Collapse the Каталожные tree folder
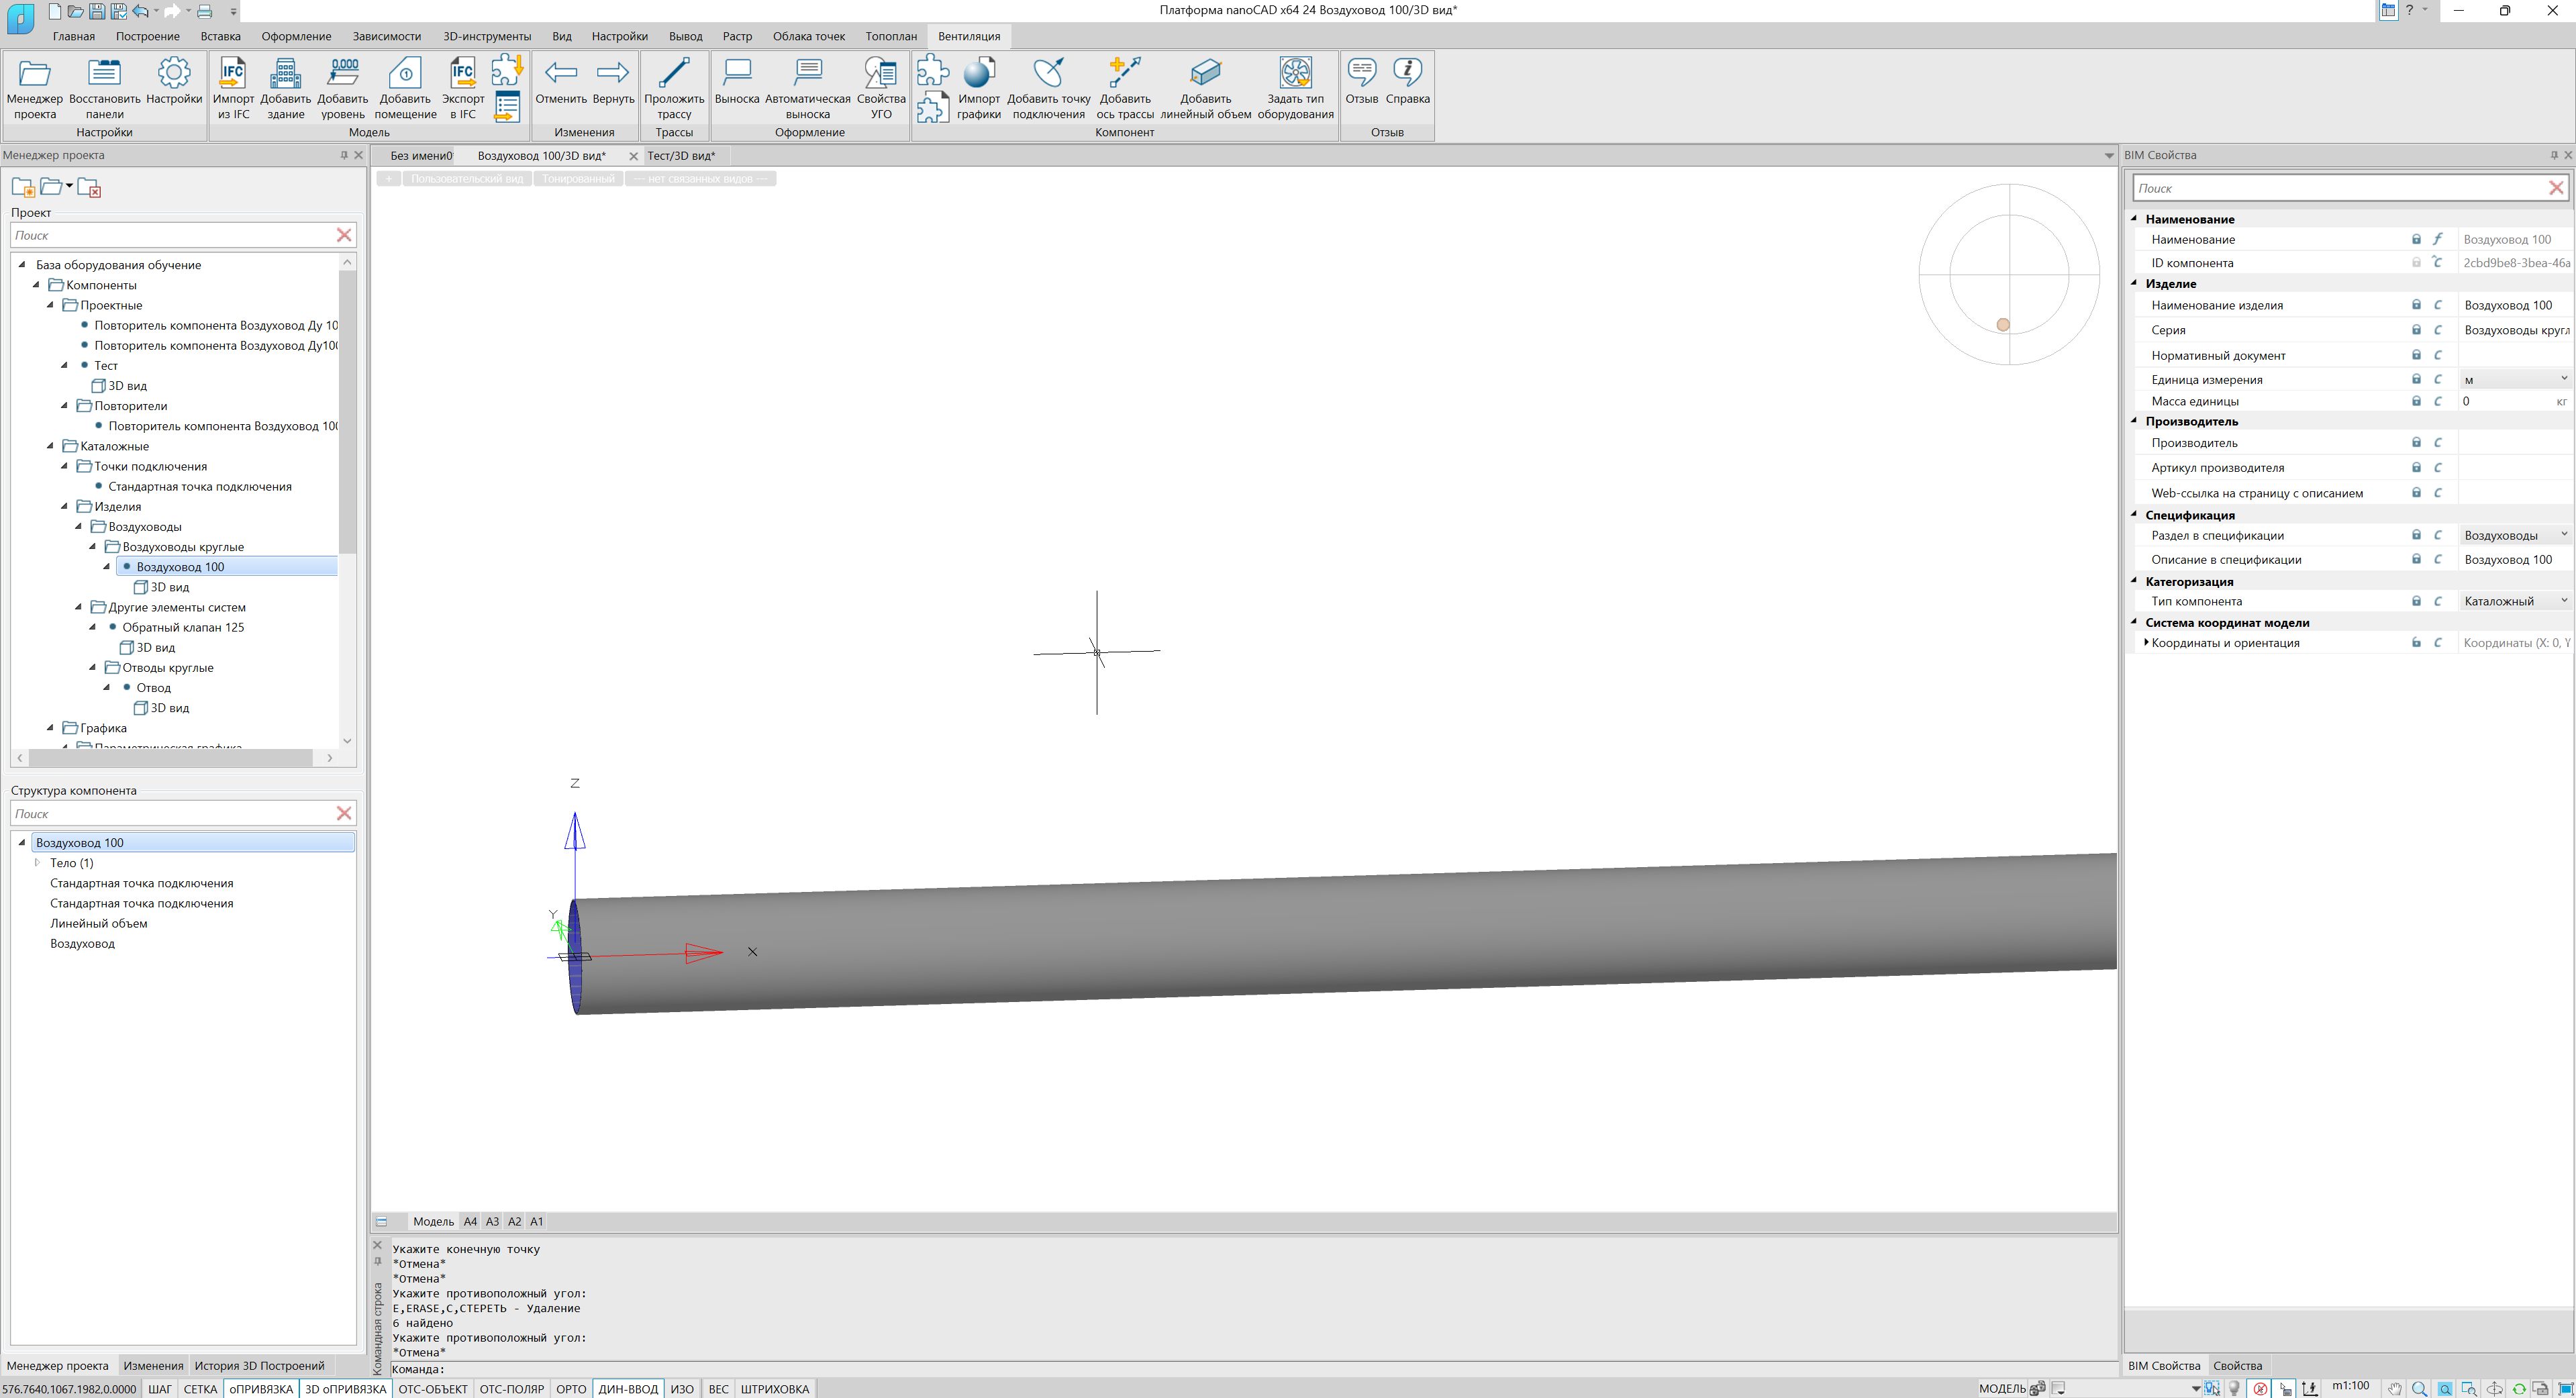2576x1398 pixels. click(51, 446)
